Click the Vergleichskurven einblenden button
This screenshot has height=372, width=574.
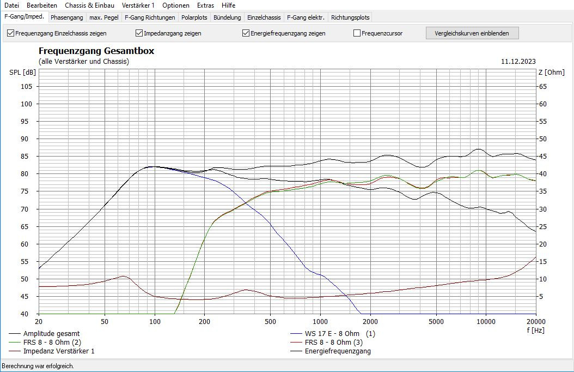point(472,33)
